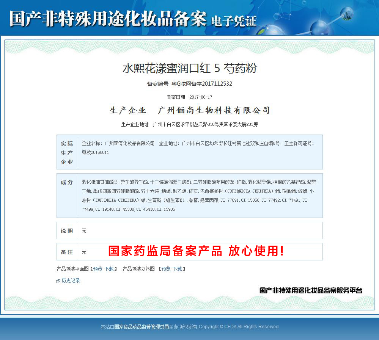
Task: Preview the 产品包装立体图 image
Action: coord(166,269)
